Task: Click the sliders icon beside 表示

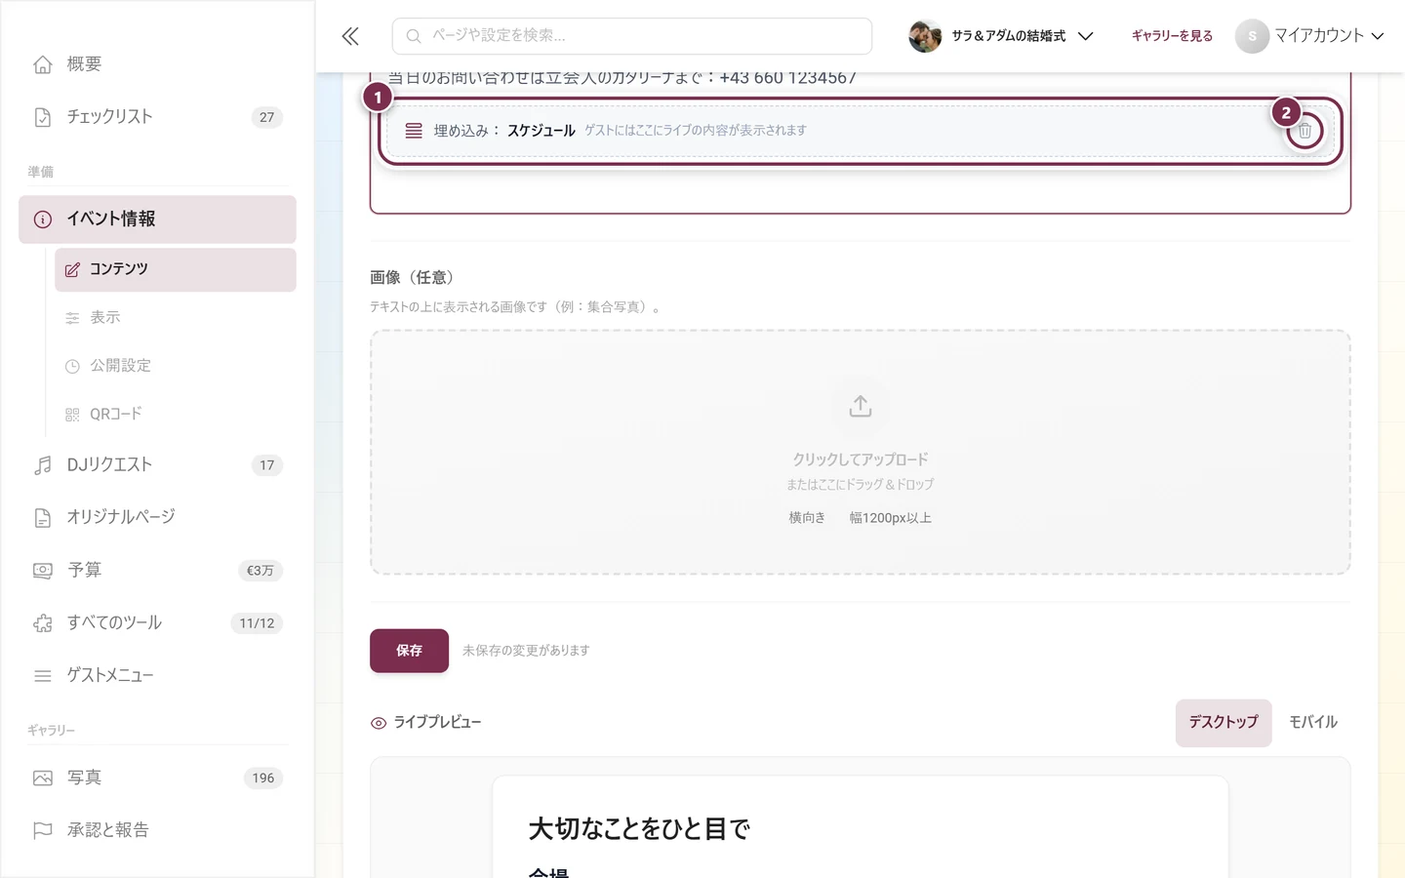Action: (72, 318)
